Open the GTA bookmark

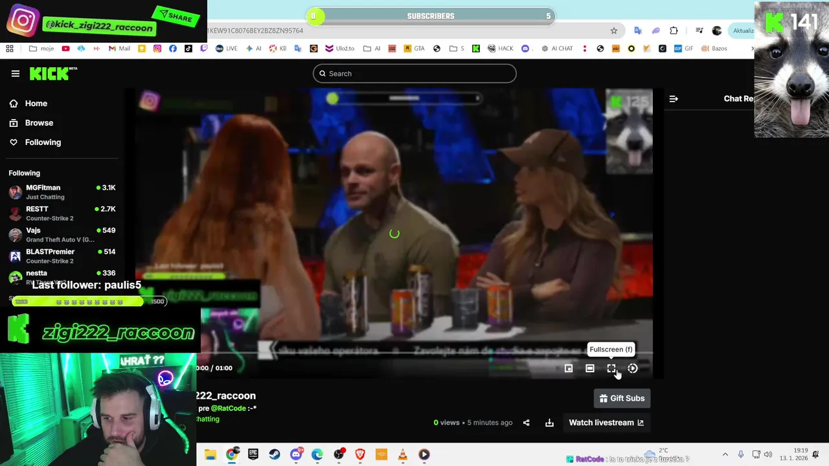[414, 49]
